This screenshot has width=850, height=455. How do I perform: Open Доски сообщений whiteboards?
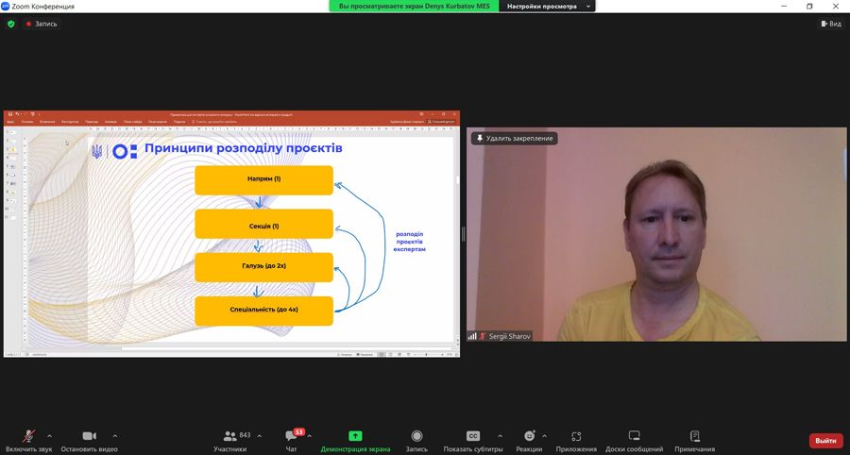tap(635, 441)
